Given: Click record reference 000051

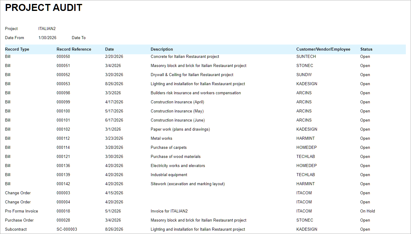Looking at the screenshot, I should (x=63, y=65).
